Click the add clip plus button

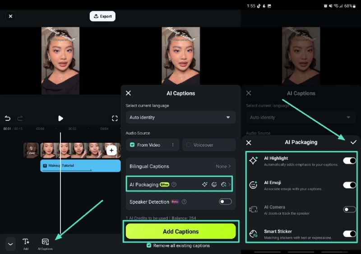click(x=112, y=150)
